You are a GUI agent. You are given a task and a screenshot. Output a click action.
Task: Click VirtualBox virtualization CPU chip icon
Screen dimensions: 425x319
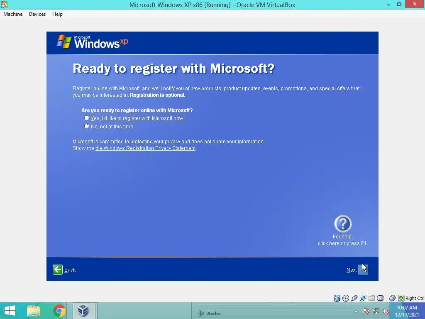[381, 298]
